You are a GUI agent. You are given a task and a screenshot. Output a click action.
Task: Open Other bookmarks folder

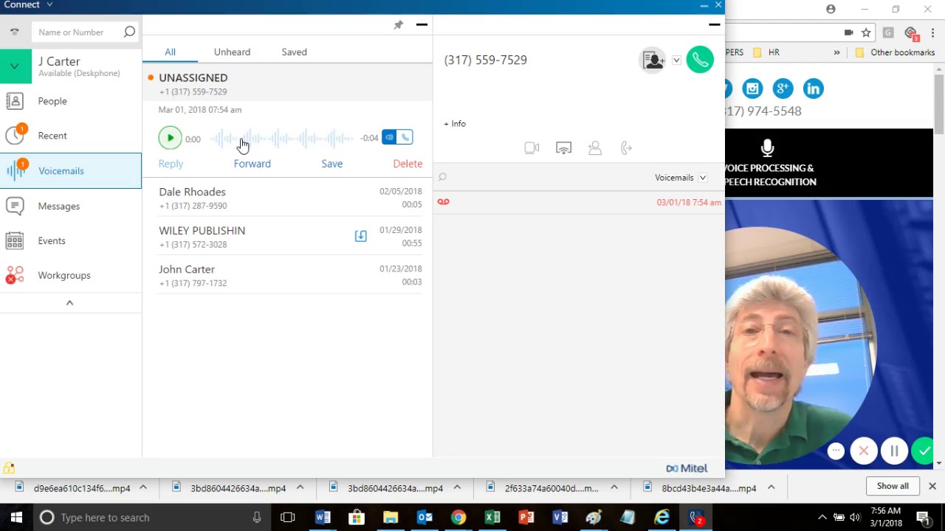(895, 52)
